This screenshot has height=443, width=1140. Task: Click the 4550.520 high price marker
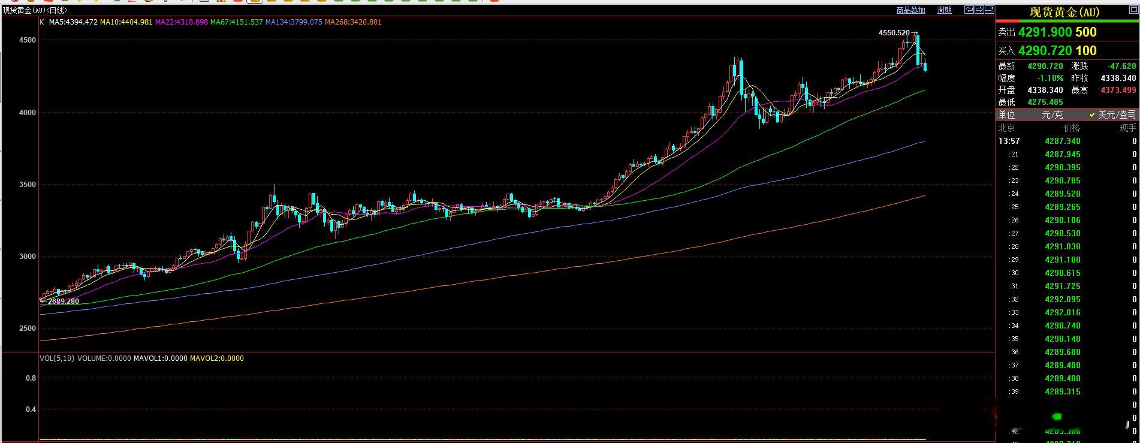tap(894, 33)
